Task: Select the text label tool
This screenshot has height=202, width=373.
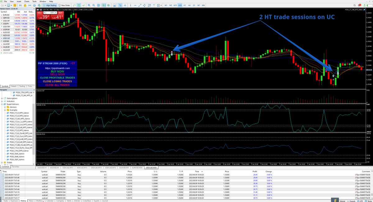Action: tap(154, 5)
